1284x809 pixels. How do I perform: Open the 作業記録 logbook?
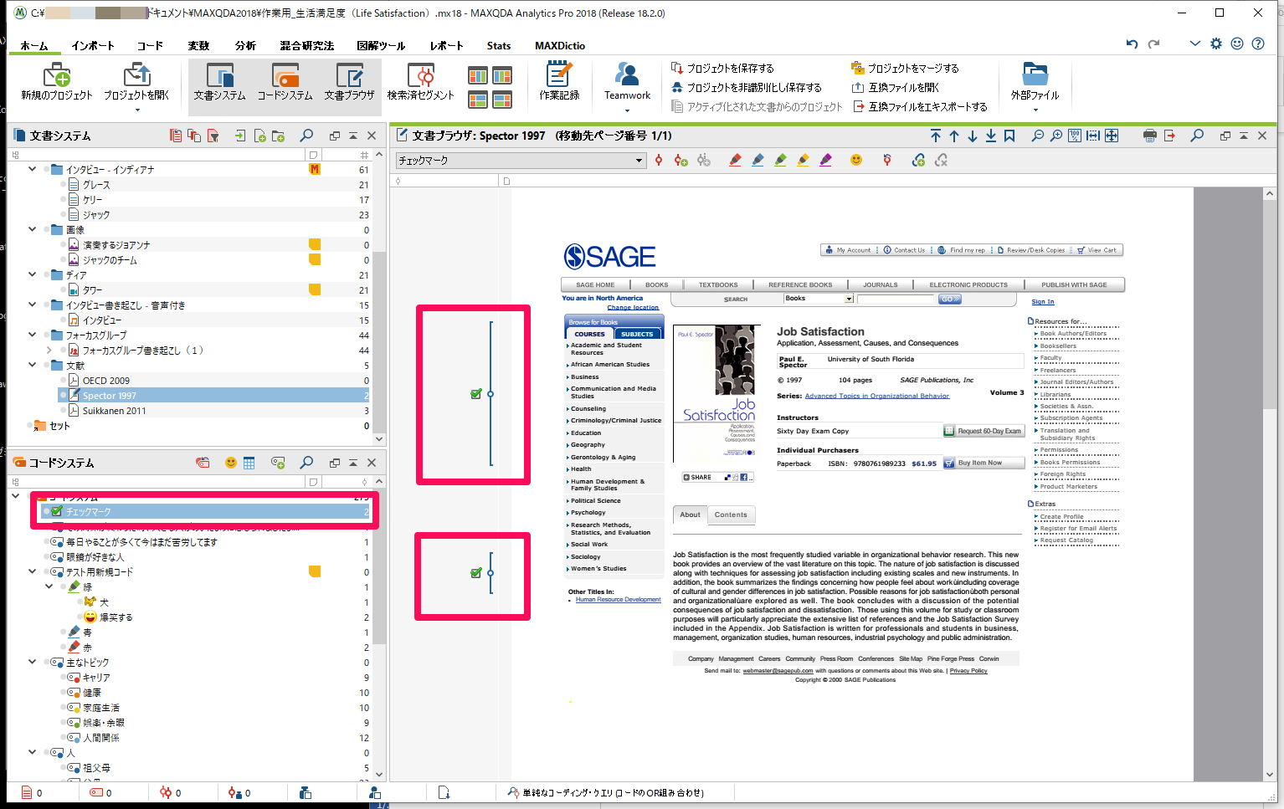point(558,82)
